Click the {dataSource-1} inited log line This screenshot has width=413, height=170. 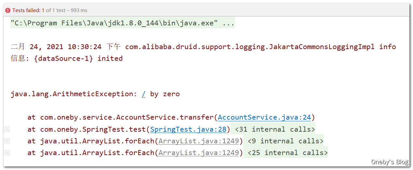pos(67,59)
